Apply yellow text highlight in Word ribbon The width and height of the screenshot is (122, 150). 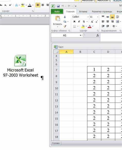click(x=23, y=5)
